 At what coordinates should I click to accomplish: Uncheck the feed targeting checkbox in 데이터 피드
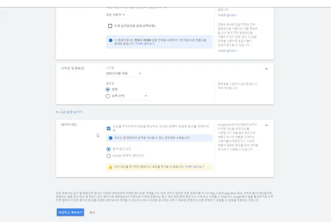coord(109,128)
